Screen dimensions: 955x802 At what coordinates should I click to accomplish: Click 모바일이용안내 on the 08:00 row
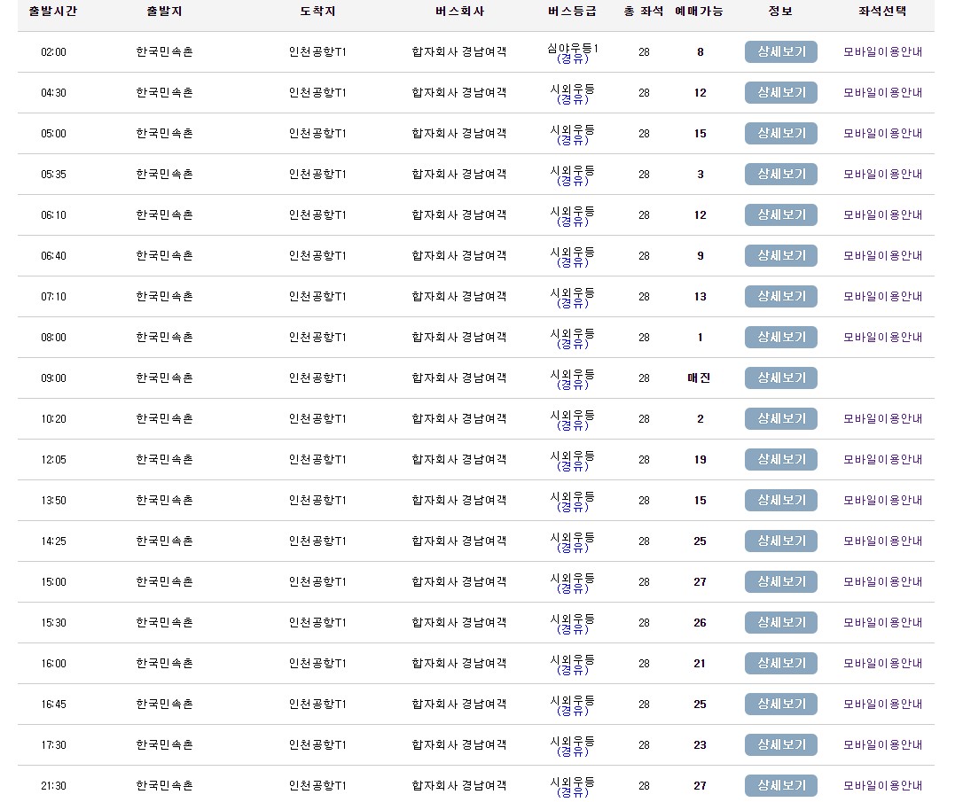point(882,337)
